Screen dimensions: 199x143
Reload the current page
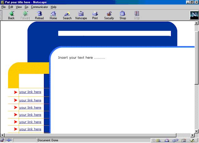[39, 15]
